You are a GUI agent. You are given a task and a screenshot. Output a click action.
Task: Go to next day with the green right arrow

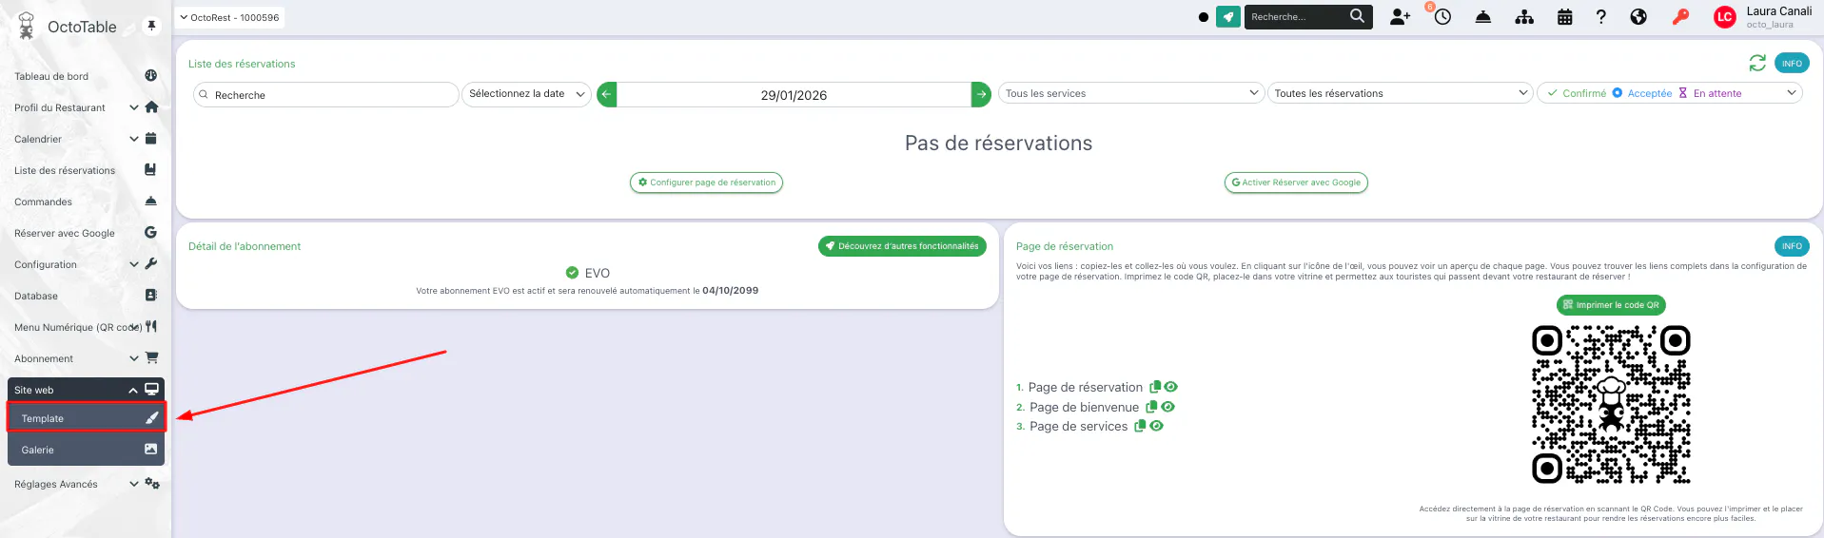(x=981, y=94)
